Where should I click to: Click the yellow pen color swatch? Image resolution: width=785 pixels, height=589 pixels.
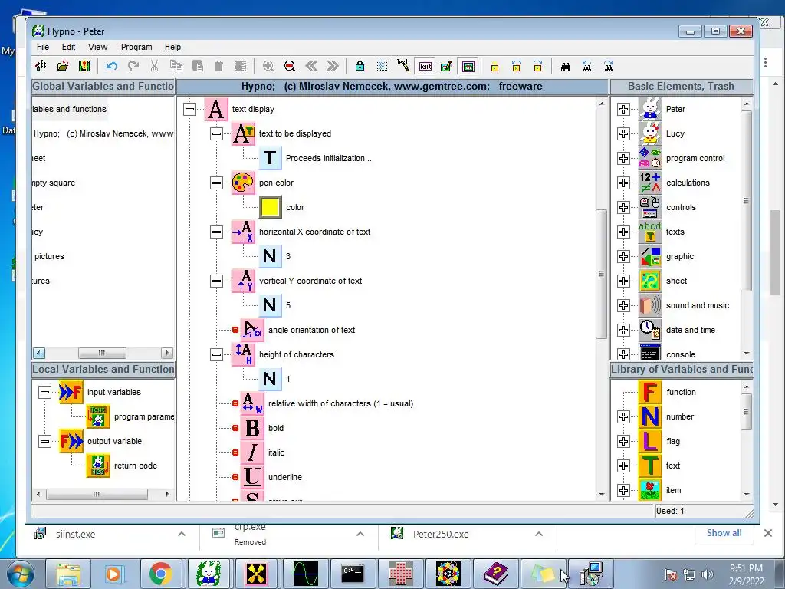(x=270, y=207)
